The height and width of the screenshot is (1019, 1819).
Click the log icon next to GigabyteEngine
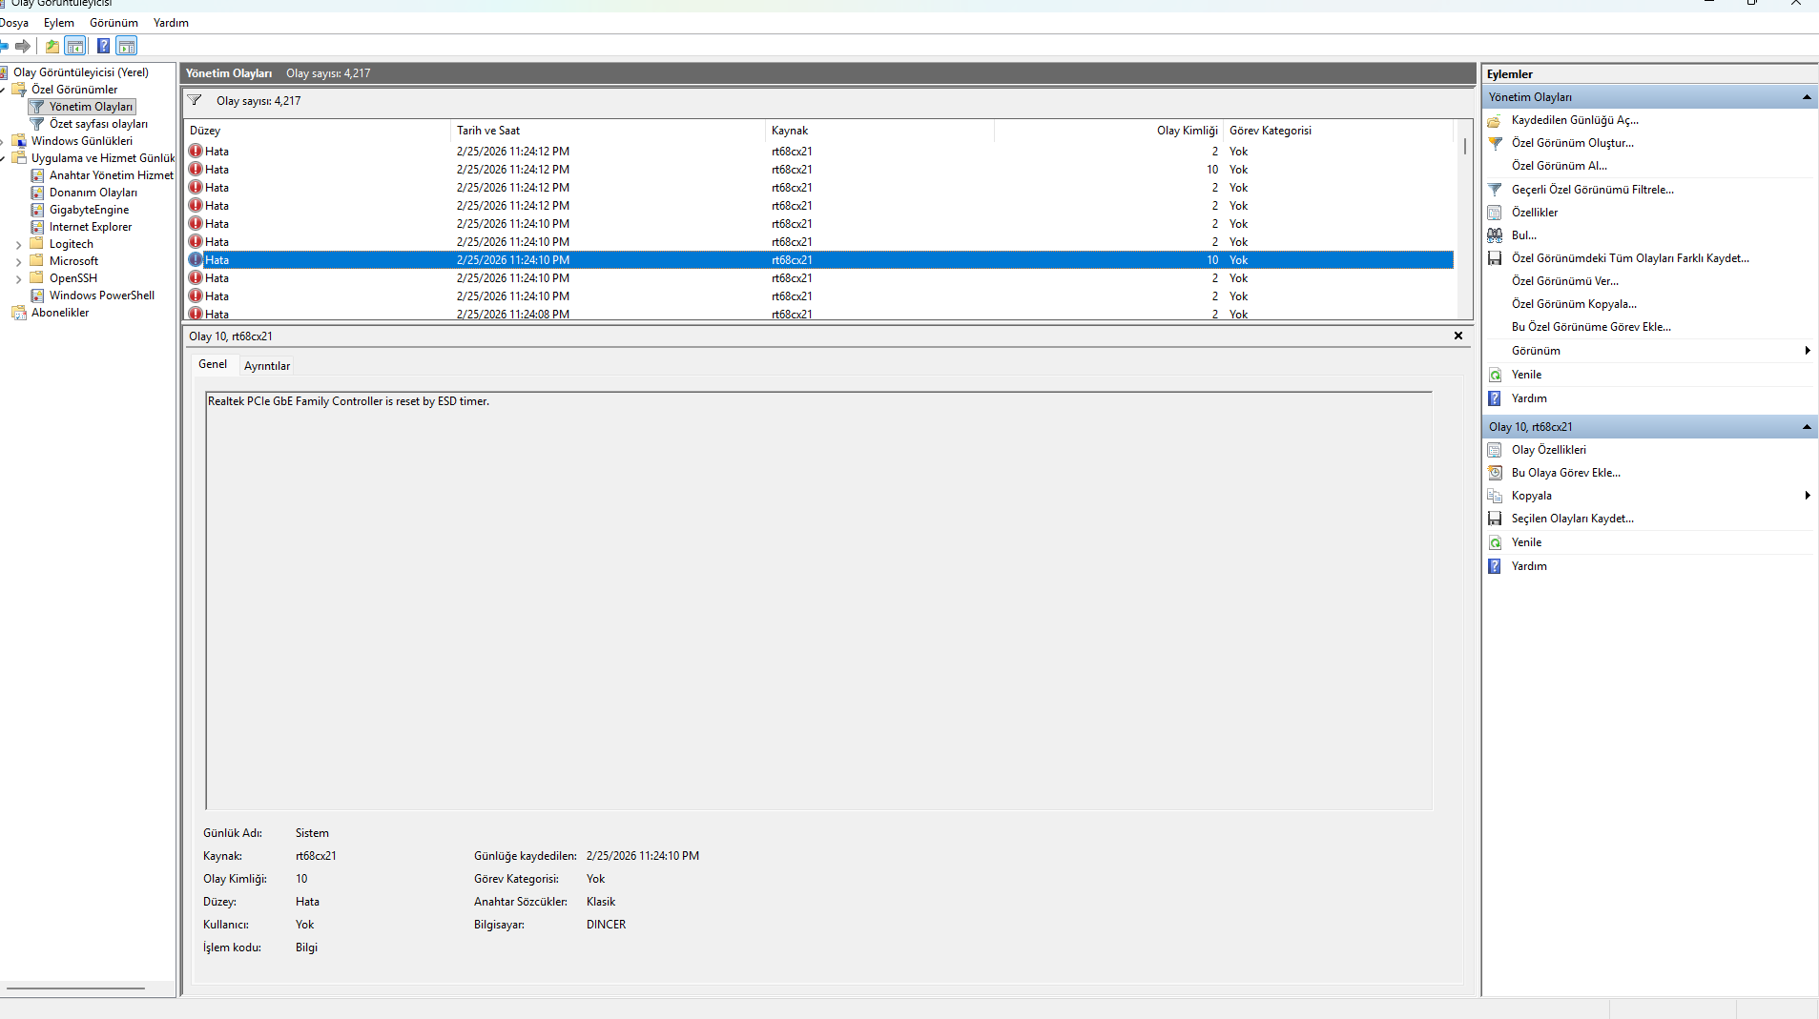click(x=37, y=210)
